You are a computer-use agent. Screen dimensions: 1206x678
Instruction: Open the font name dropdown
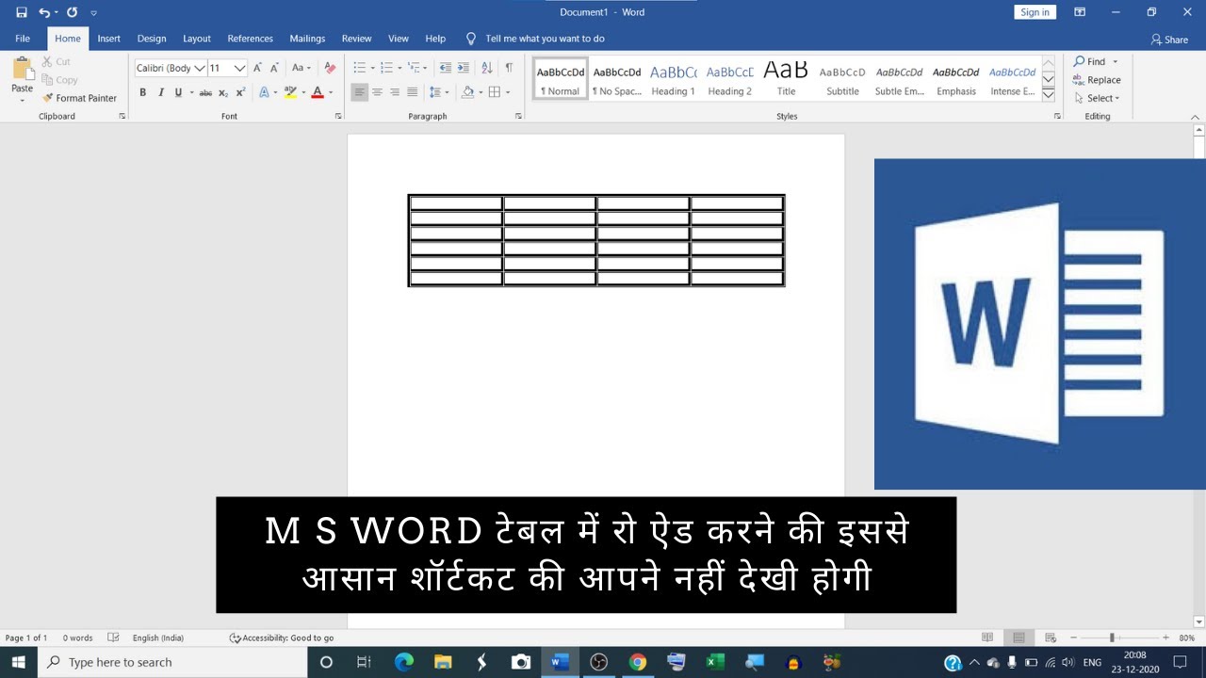point(200,68)
